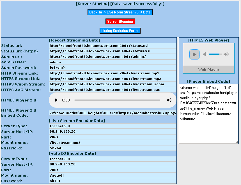Open the Listing Statistics Portal
Viewport: 241px width, 185px height.
click(120, 31)
